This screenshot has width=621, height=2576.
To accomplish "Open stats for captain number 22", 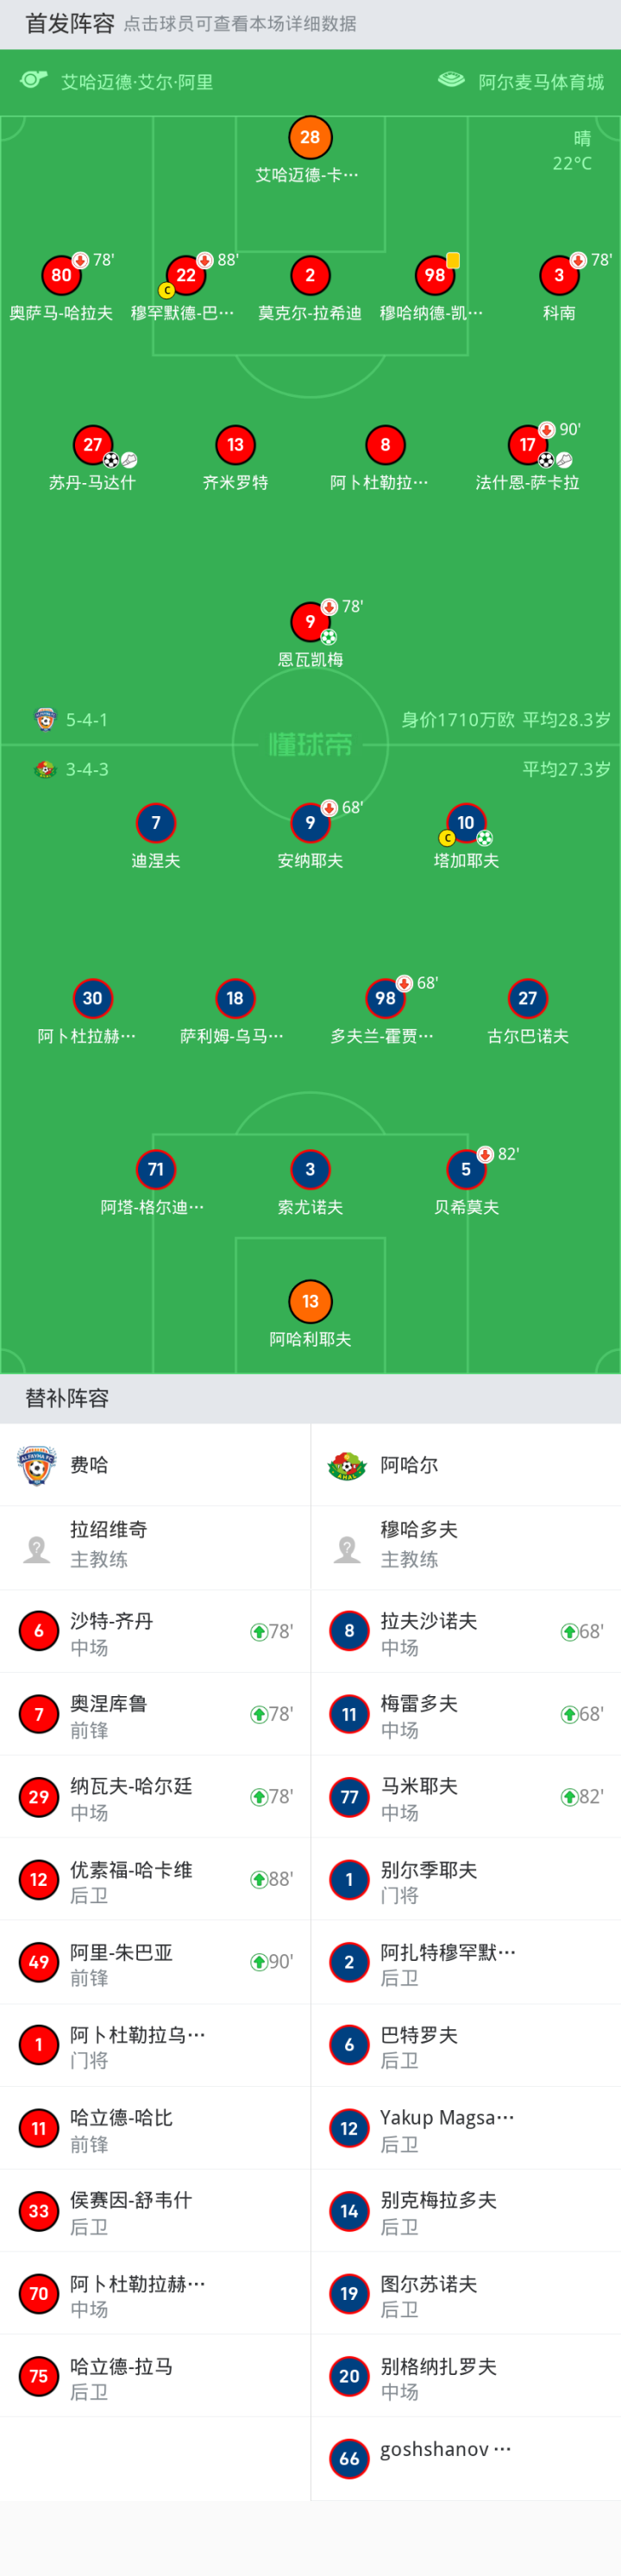I will [186, 276].
